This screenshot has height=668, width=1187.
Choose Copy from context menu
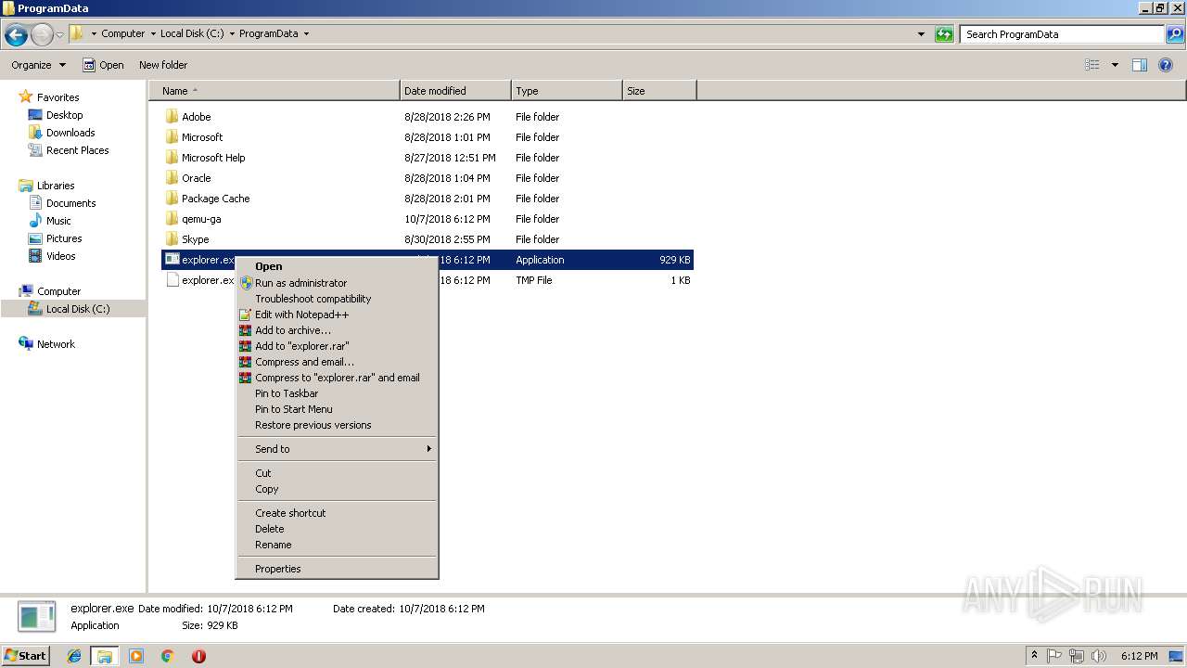click(x=337, y=489)
